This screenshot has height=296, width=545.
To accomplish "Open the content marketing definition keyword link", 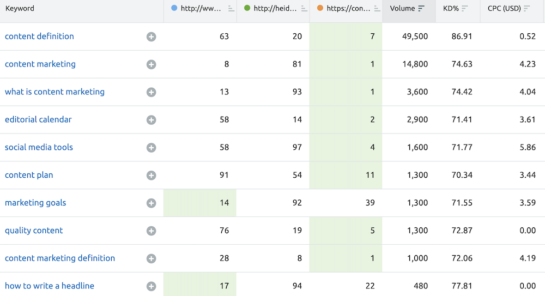I will [x=60, y=258].
